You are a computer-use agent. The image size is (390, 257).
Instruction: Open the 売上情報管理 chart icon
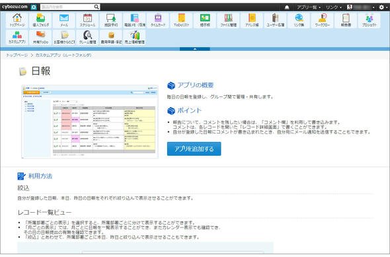pyautogui.click(x=135, y=37)
